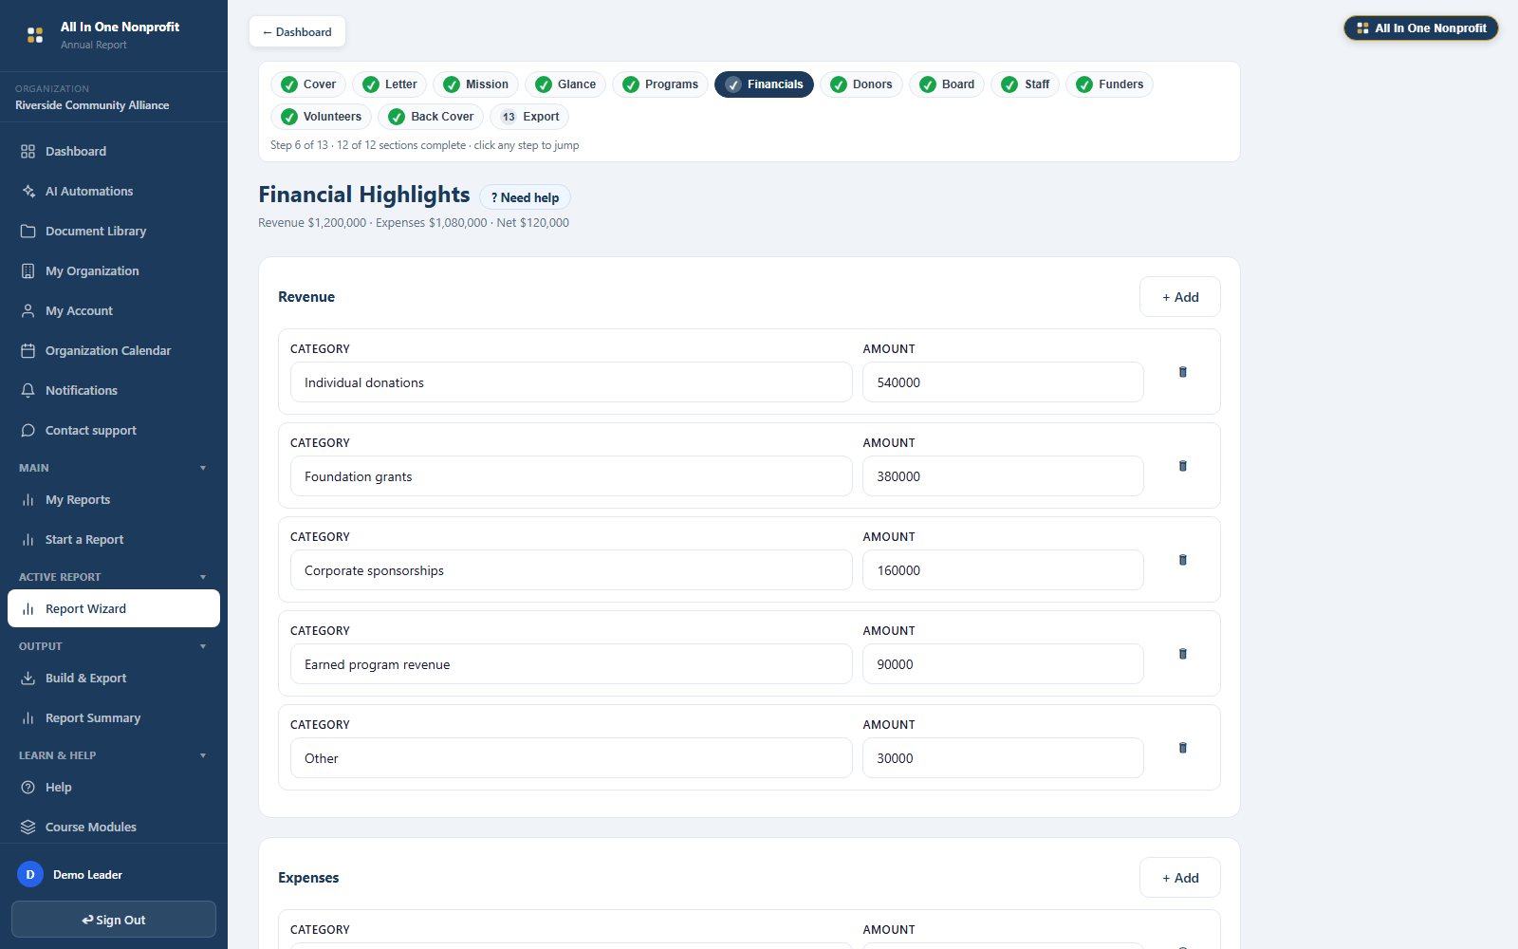Click the Dashboard grid icon in sidebar
1518x949 pixels.
click(28, 152)
